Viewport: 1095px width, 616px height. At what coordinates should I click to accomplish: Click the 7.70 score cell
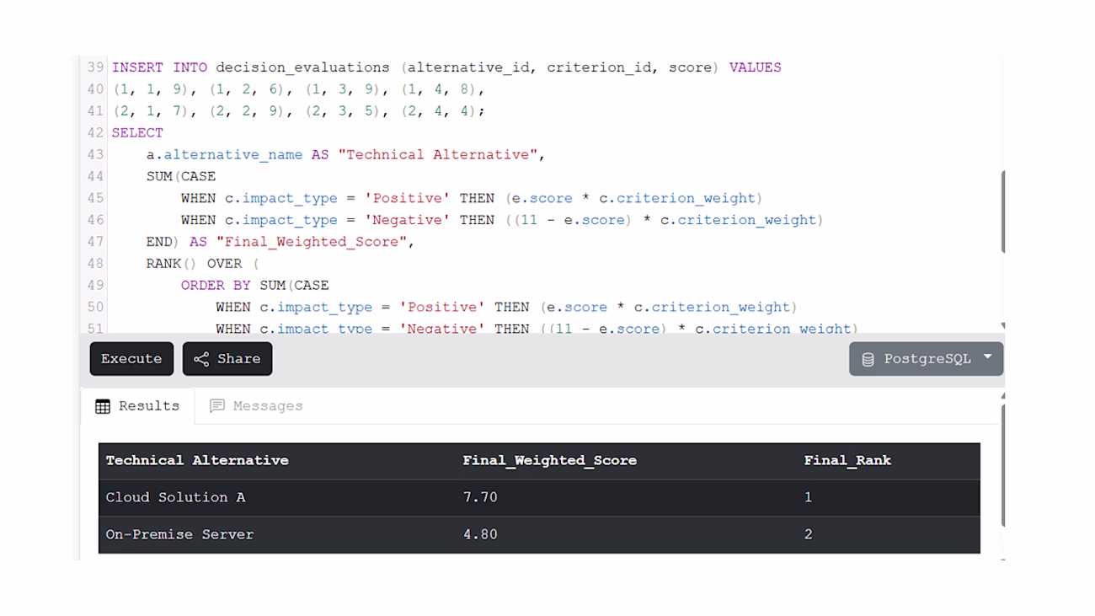pyautogui.click(x=480, y=498)
